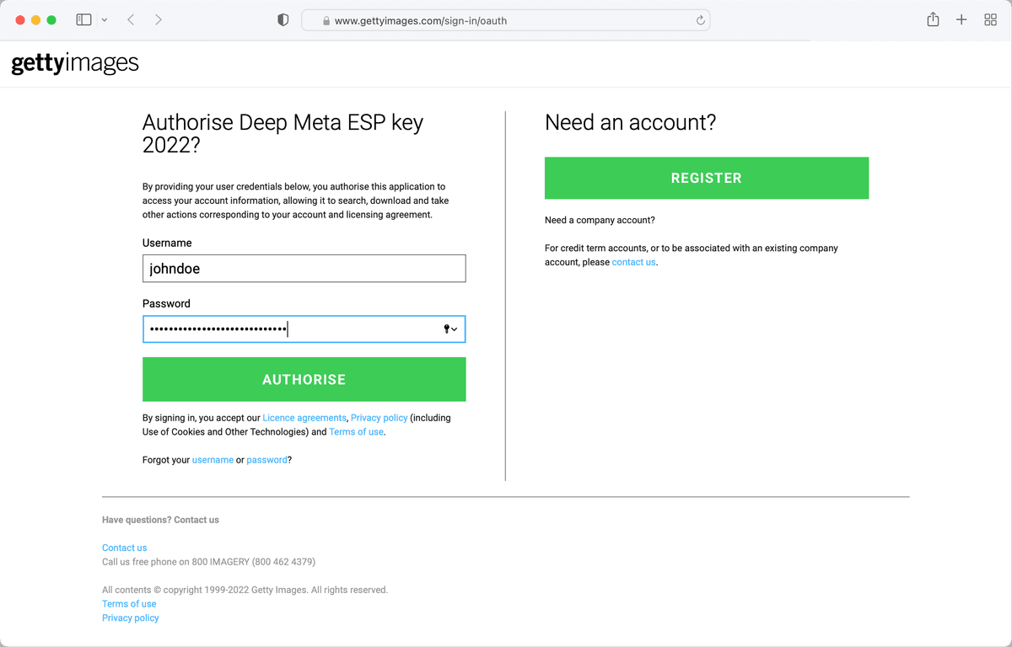Click the Getty Images logo

(x=75, y=64)
